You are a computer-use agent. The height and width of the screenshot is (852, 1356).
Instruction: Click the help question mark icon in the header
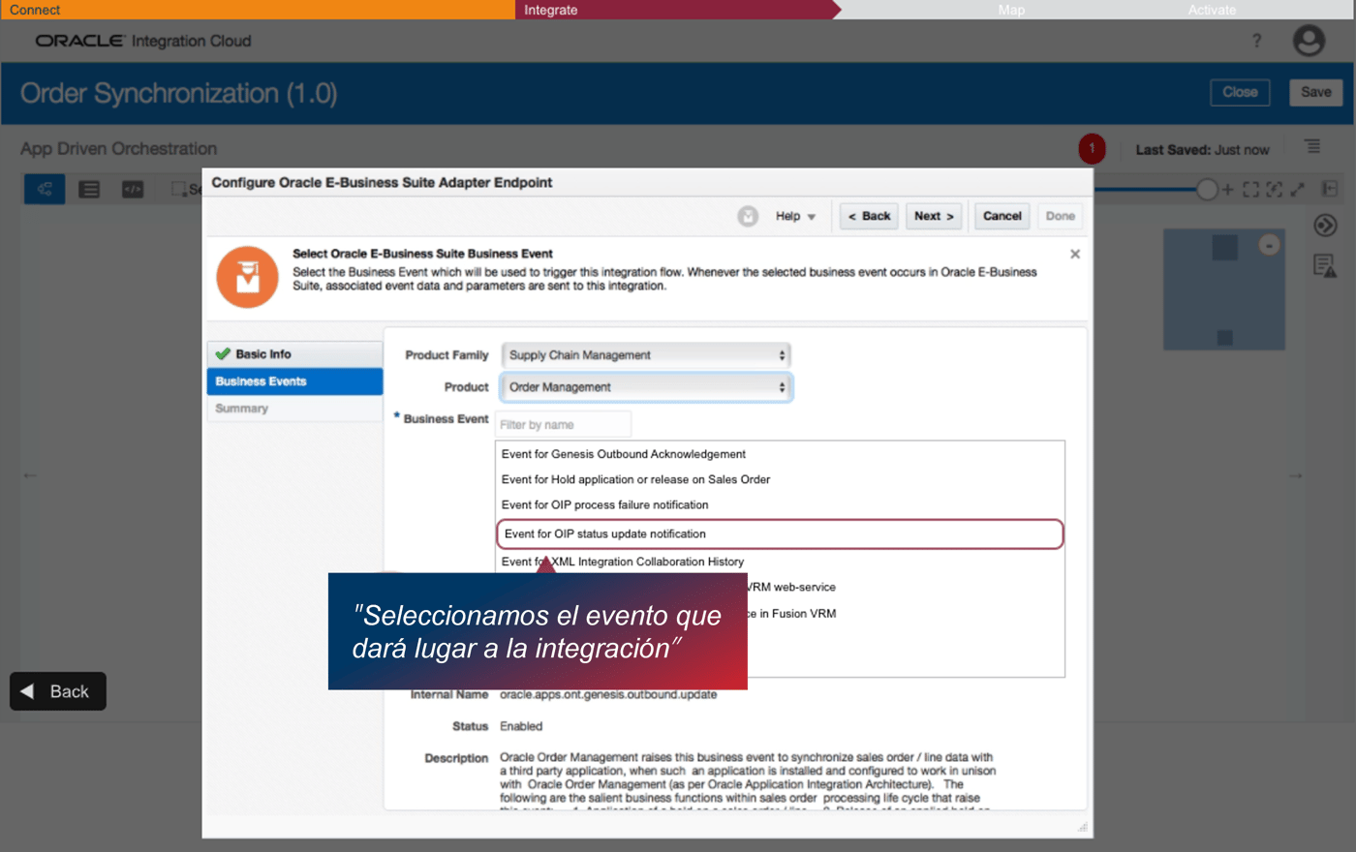1256,41
